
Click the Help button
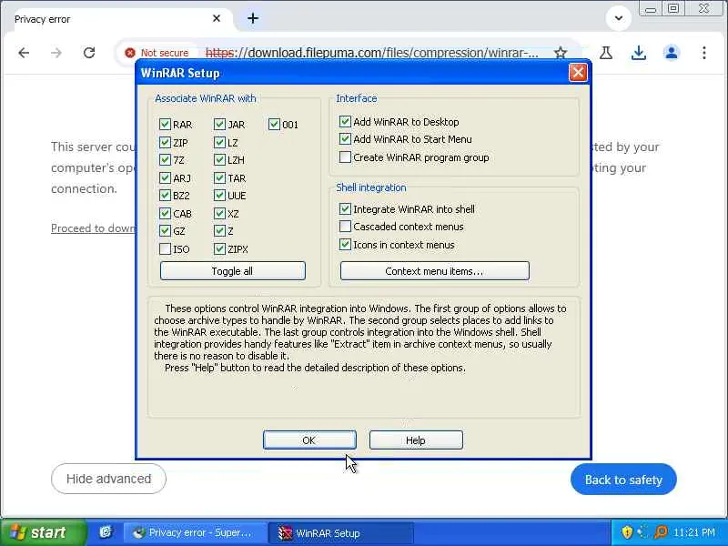pyautogui.click(x=416, y=440)
